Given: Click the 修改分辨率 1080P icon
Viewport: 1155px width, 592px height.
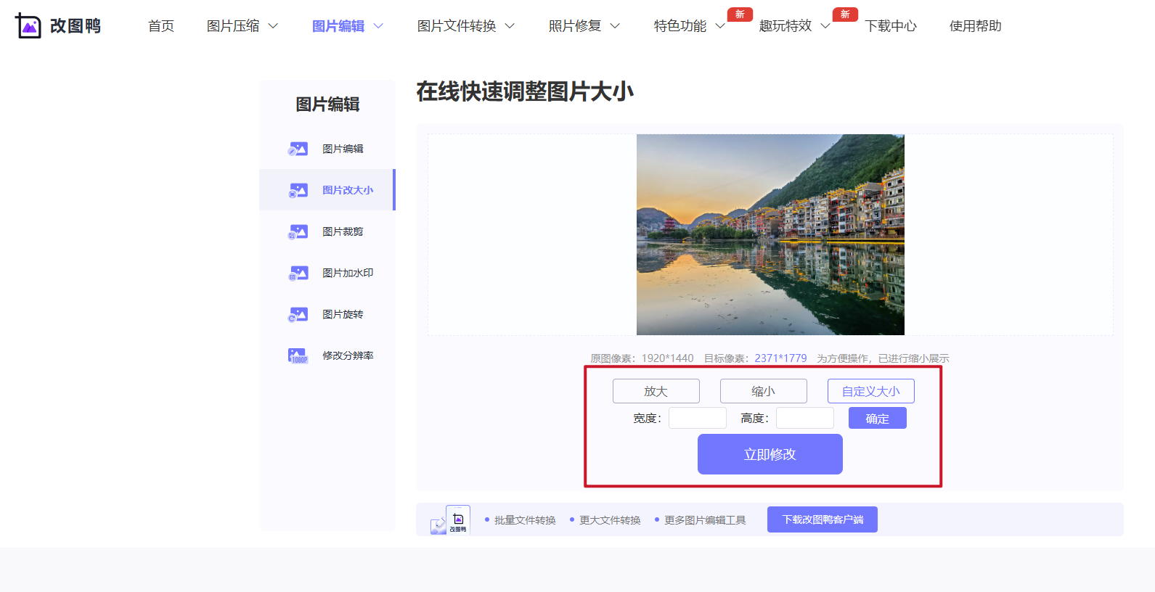Looking at the screenshot, I should [x=298, y=355].
